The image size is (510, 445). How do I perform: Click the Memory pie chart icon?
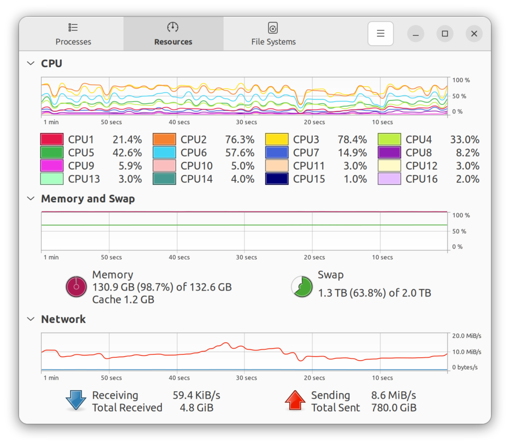(76, 287)
